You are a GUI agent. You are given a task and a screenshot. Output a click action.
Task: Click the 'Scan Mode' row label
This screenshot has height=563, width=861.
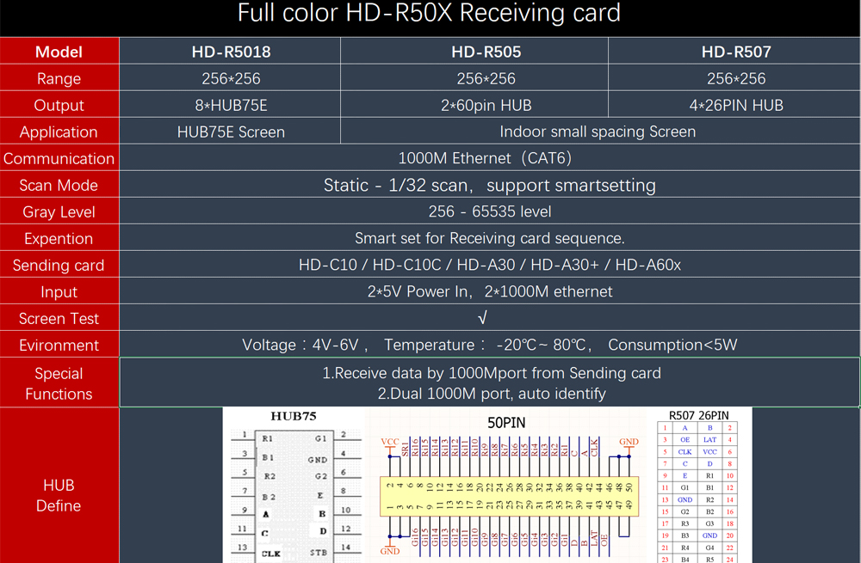pyautogui.click(x=59, y=186)
